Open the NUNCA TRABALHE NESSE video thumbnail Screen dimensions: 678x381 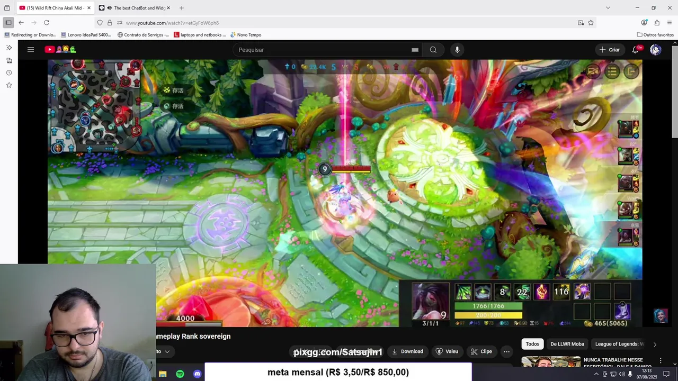click(551, 361)
